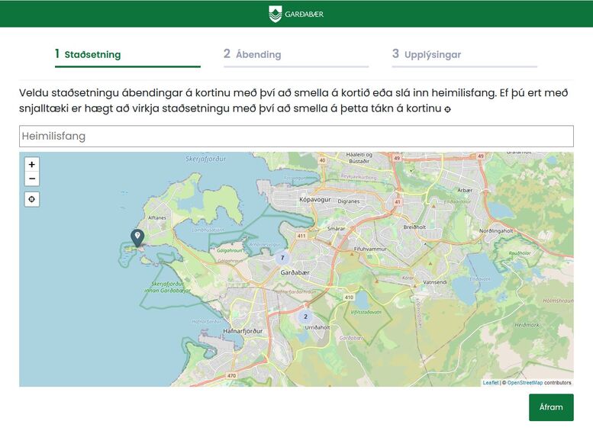
Task: Click the road 41 shield on map
Action: pos(398,202)
